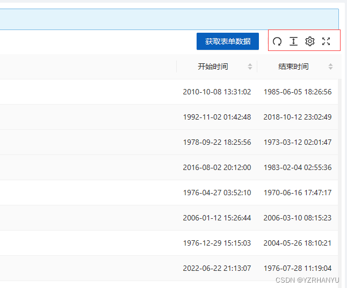
Task: Select the cell 1976-12-29 15:15:03
Action: 217,243
